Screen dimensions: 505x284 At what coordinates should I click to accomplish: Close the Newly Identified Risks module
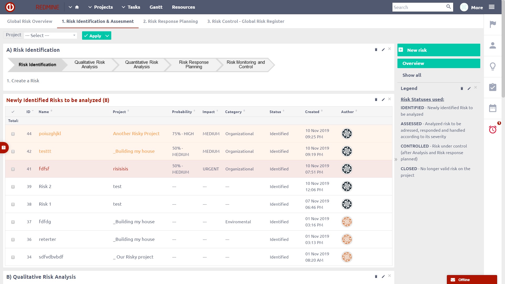click(x=390, y=99)
